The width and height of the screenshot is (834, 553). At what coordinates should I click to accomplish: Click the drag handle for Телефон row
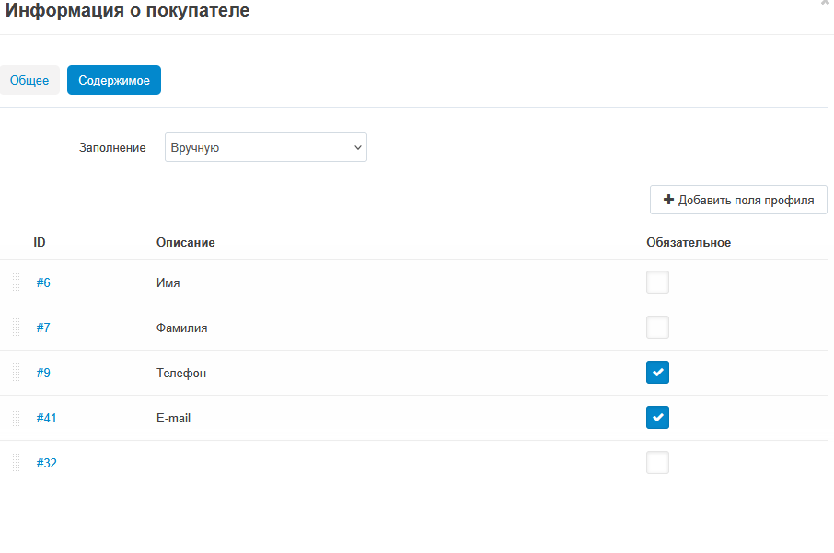coord(17,373)
